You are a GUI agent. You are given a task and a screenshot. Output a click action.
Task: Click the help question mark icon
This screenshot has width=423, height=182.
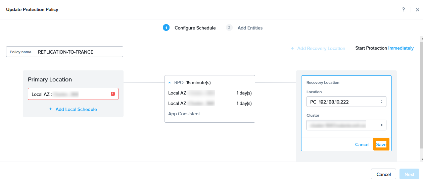404,9
